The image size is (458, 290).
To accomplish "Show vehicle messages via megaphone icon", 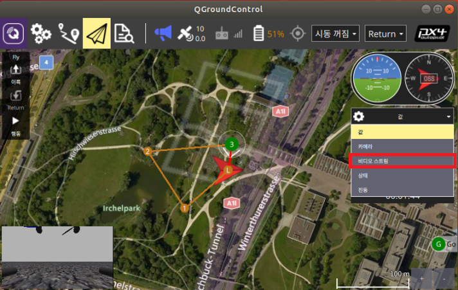I will coord(163,33).
